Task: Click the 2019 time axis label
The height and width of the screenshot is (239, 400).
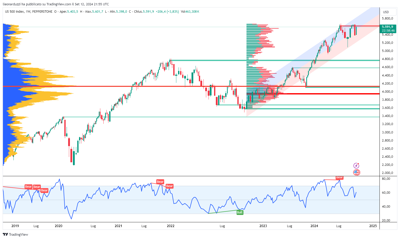Action: click(x=15, y=226)
